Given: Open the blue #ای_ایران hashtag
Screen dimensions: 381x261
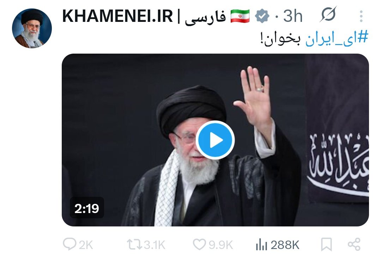Looking at the screenshot, I should 337,38.
